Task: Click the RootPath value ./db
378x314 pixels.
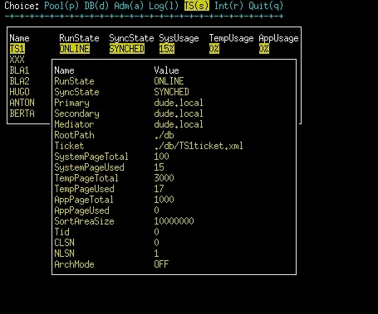Action: pyautogui.click(x=164, y=135)
